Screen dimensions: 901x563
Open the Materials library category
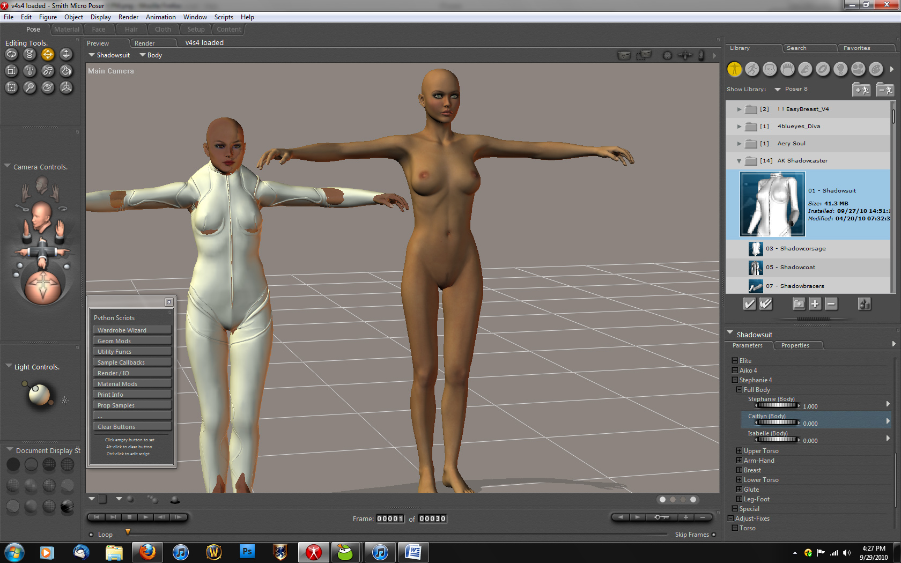pos(876,69)
